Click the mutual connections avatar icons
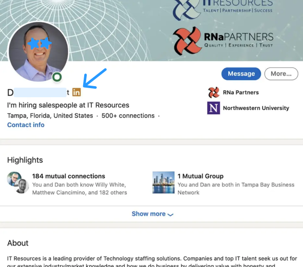Viewport: 303px width, 267px height. pos(18,183)
